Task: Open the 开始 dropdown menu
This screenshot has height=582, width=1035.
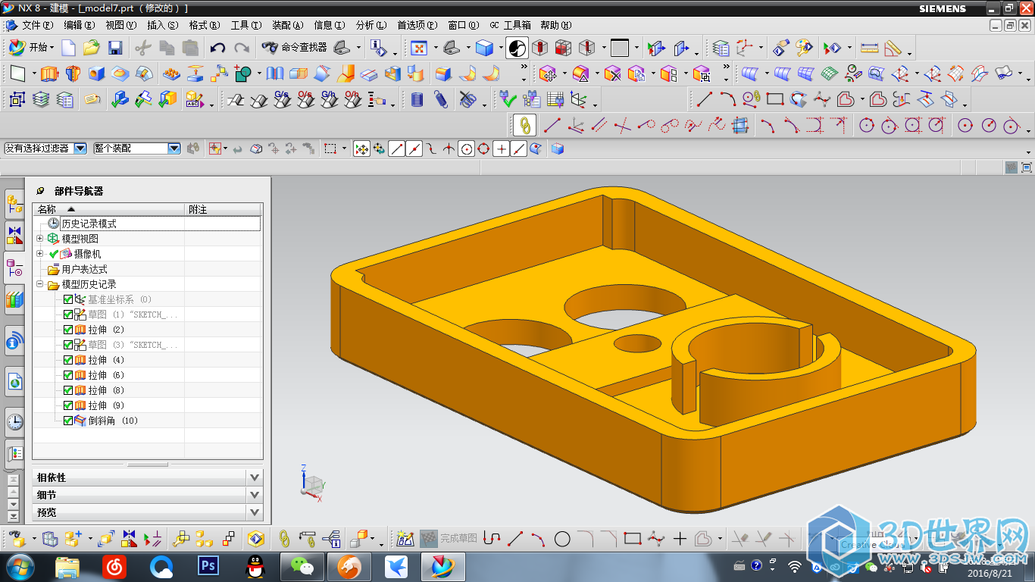Action: coord(32,48)
